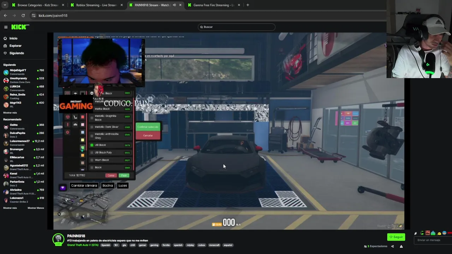Screen dimensions: 452x254
Task: Open Reina_Smile channel avatar
Action: [6, 96]
